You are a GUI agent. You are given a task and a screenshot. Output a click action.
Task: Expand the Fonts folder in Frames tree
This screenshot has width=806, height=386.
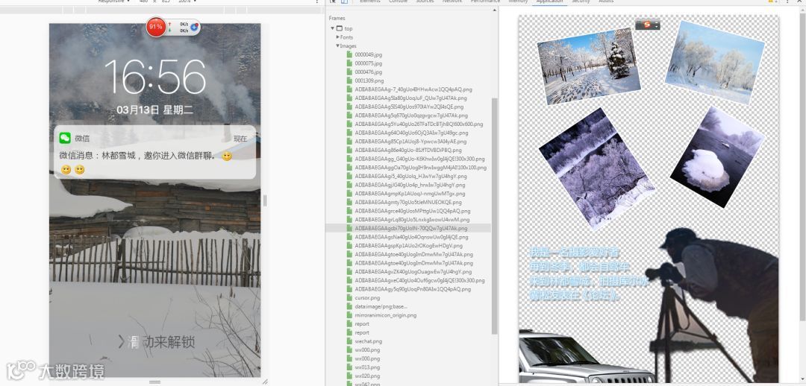338,37
